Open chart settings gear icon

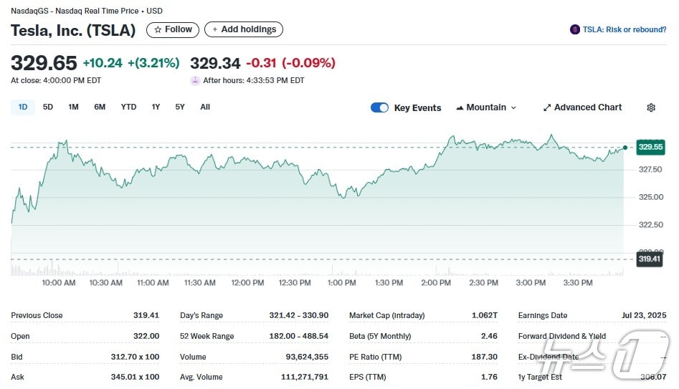pyautogui.click(x=651, y=107)
